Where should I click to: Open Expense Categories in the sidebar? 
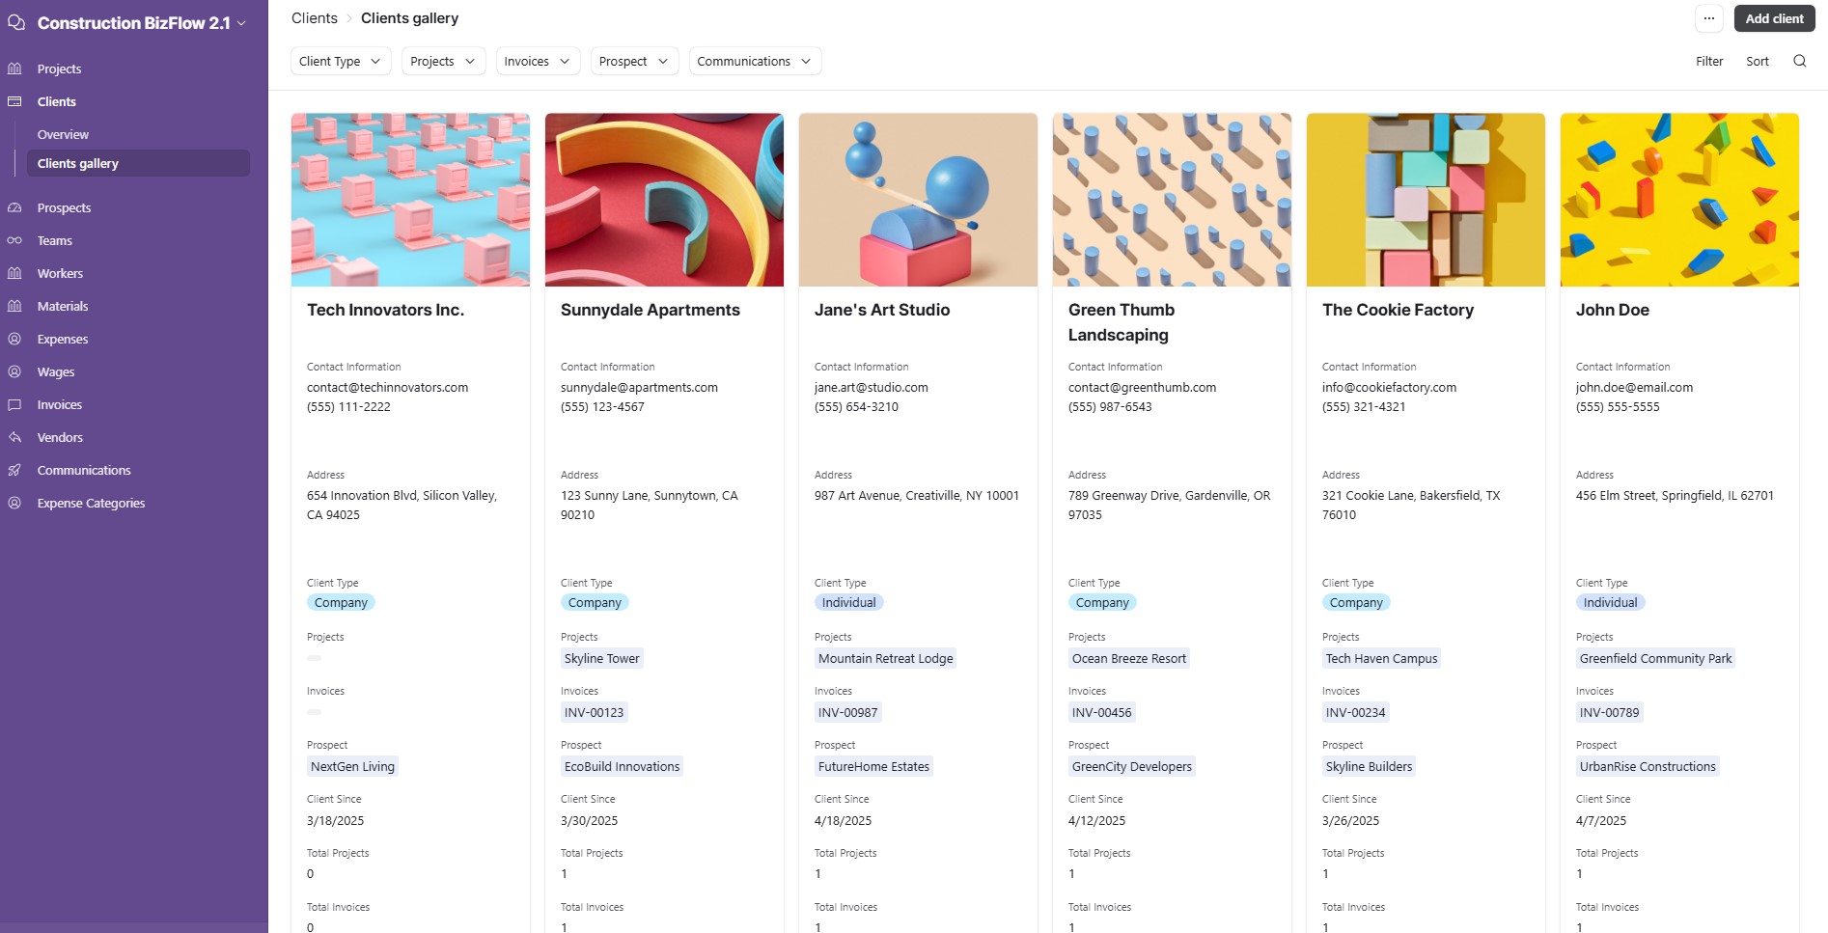pos(91,503)
